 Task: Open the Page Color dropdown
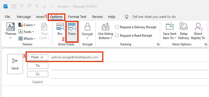pos(44,31)
